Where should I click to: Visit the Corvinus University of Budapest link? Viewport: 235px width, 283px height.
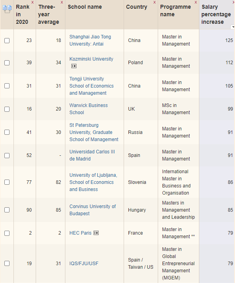pyautogui.click(x=93, y=210)
